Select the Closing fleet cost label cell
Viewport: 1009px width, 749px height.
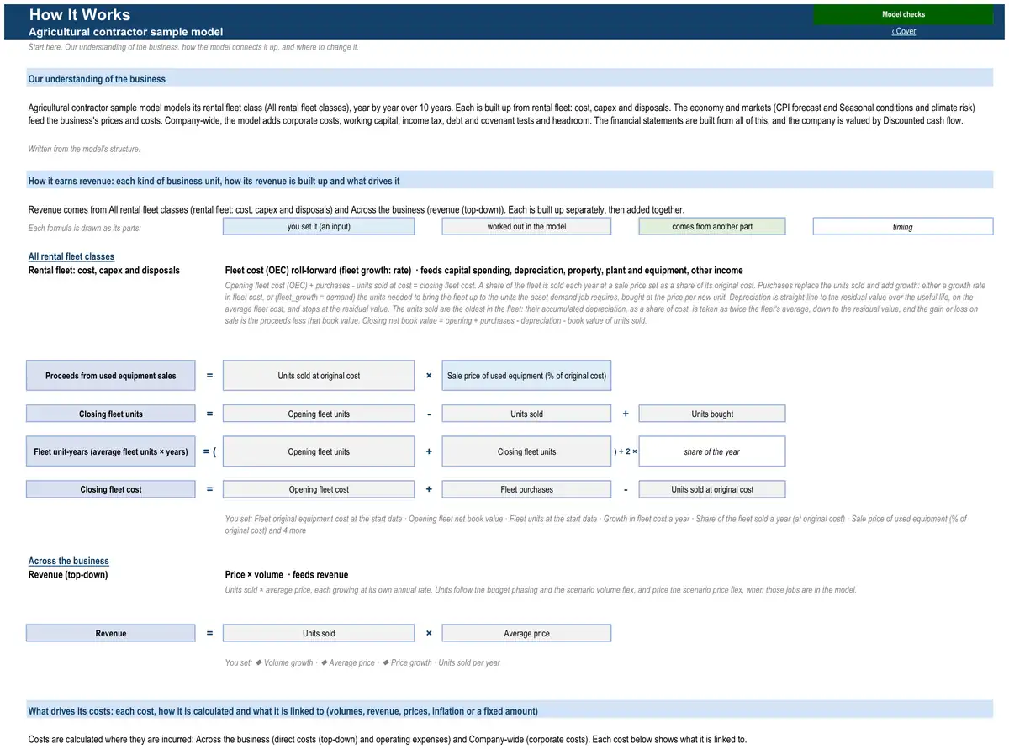tap(111, 489)
